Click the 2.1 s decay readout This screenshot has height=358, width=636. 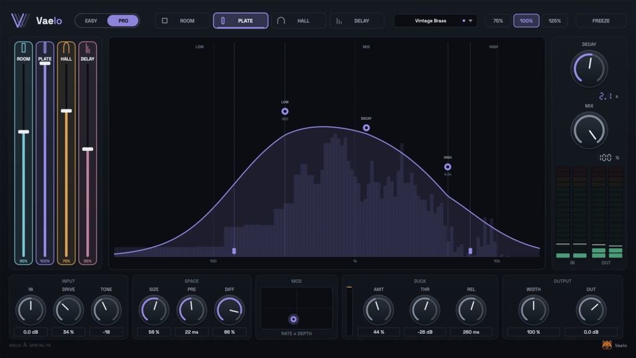[609, 96]
